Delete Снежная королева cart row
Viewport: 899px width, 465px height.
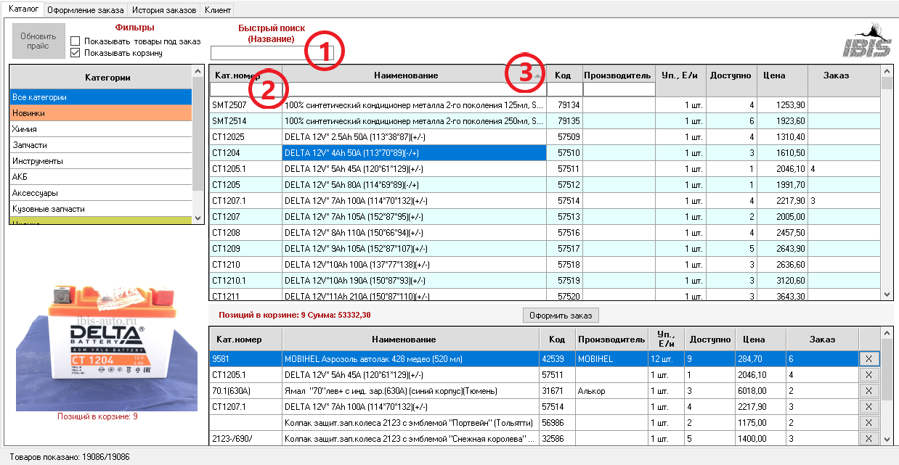pyautogui.click(x=869, y=438)
